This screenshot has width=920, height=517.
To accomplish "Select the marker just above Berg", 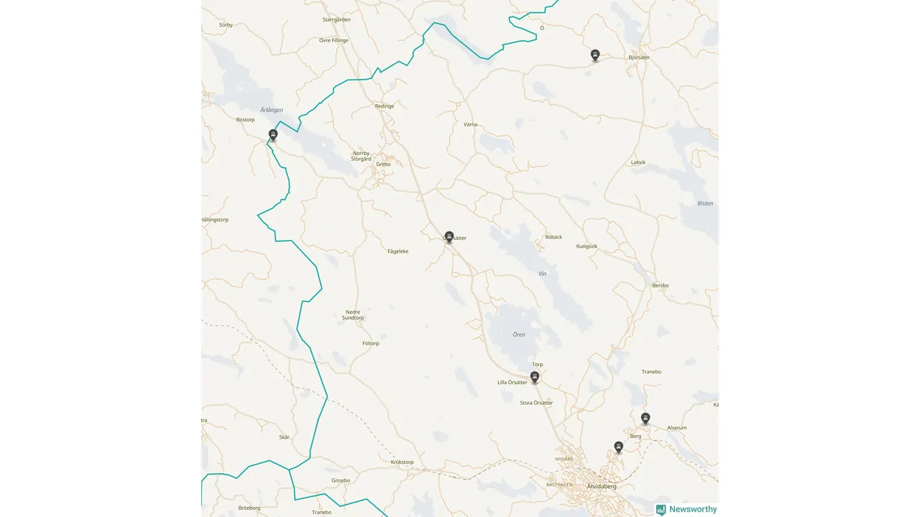I will coord(645,418).
